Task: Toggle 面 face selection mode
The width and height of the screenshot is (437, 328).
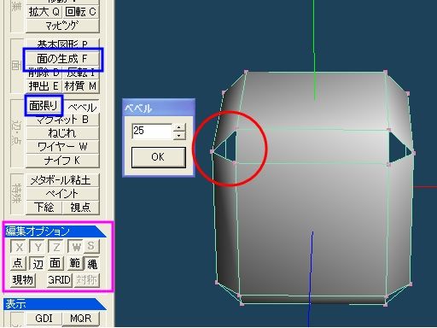Action: click(55, 263)
